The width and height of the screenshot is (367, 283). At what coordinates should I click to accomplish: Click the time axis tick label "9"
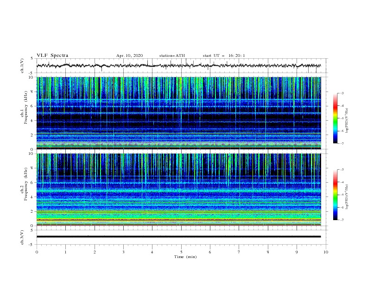point(297,252)
